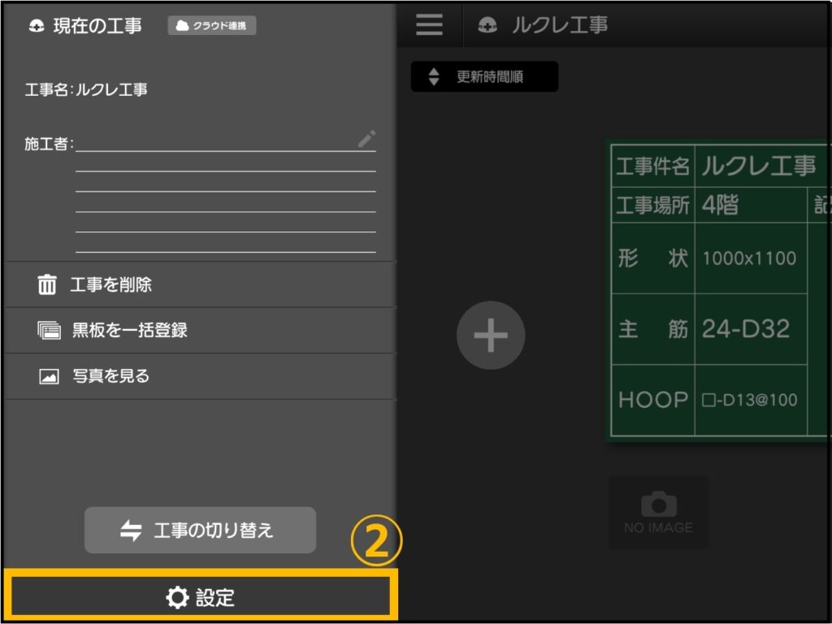Click the クラウド連携 cloud badge
Image resolution: width=832 pixels, height=624 pixels.
pos(212,26)
